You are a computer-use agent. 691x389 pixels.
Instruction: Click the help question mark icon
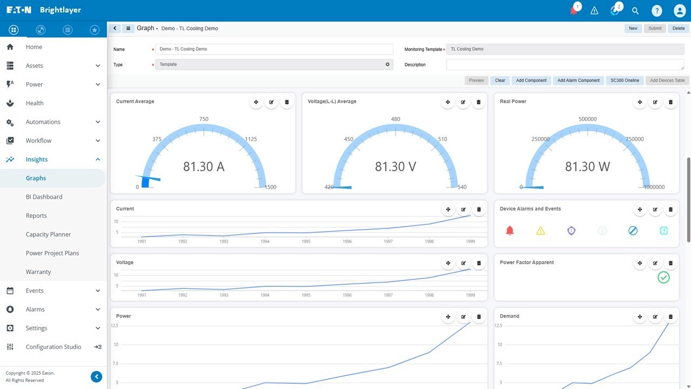[x=657, y=10]
